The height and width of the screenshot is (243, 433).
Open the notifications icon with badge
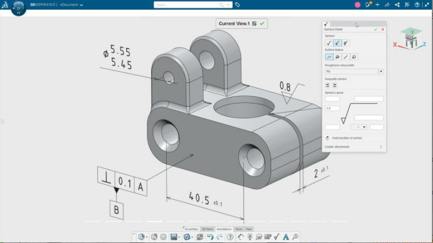368,5
